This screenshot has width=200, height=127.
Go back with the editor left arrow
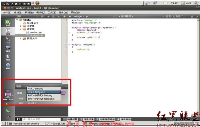[65, 16]
